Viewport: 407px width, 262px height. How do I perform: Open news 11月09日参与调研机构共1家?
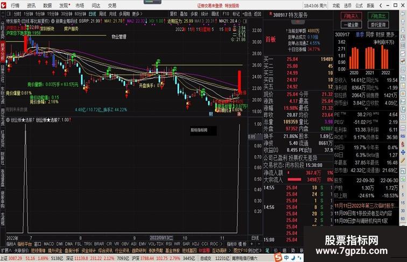[x=361, y=221]
